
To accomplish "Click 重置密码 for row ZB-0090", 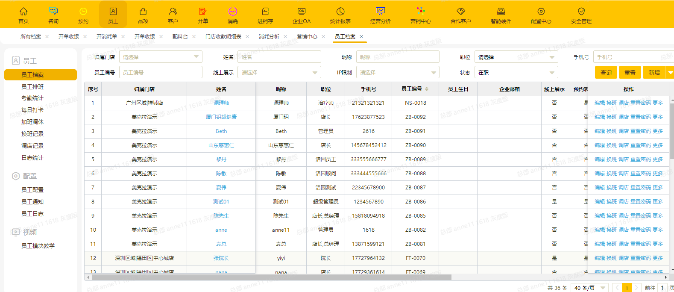I will coord(641,145).
